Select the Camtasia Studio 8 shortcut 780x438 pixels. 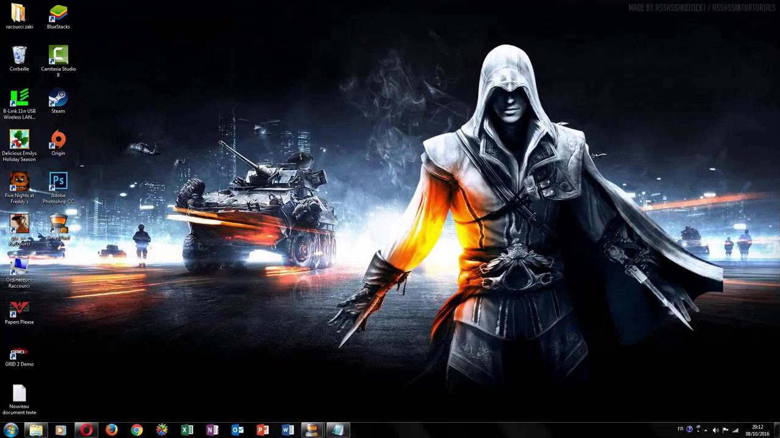[58, 61]
